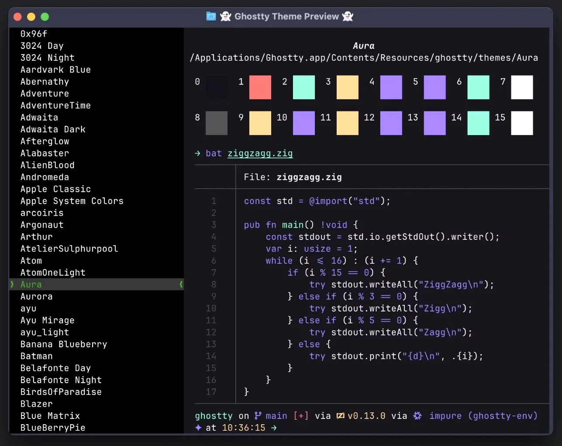
Task: Click the sparkle icon before the time
Action: pyautogui.click(x=198, y=428)
